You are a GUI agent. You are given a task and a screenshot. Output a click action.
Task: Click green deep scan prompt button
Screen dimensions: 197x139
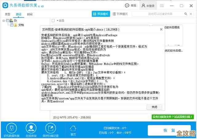click(173, 117)
